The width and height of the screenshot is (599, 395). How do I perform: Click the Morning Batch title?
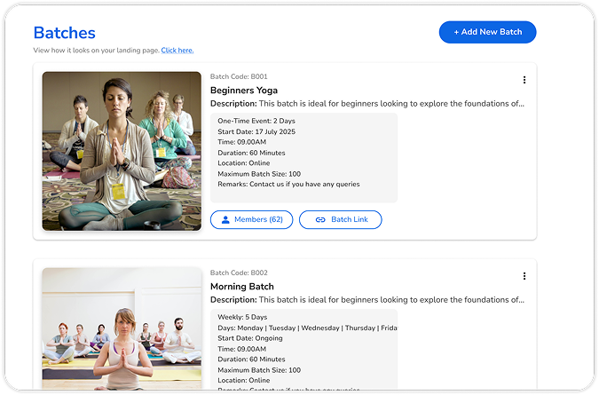tap(242, 287)
